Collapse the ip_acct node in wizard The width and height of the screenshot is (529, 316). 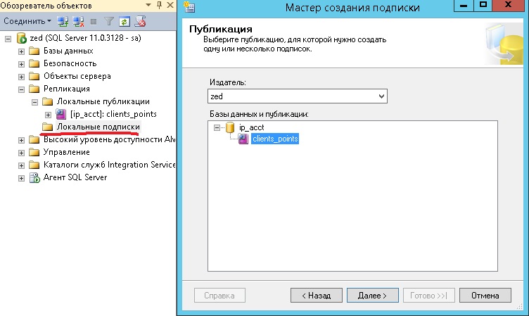(x=217, y=127)
